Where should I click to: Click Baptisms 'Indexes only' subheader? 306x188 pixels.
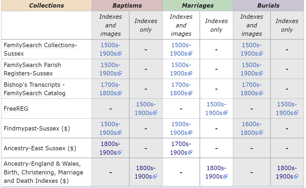pos(146,25)
